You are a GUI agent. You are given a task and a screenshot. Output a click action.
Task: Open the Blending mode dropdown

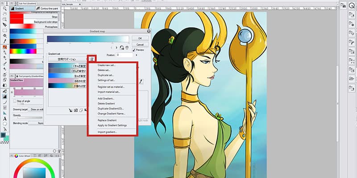(36, 123)
